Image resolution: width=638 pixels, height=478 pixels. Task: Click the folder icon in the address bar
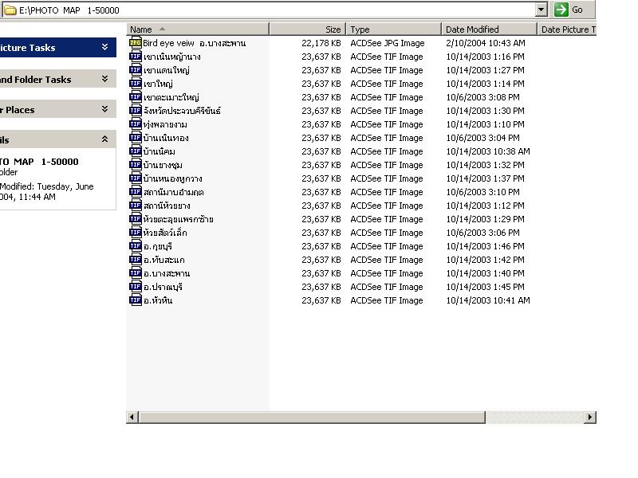click(x=10, y=10)
